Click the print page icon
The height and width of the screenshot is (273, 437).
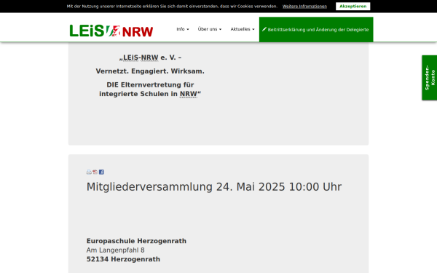coord(89,172)
